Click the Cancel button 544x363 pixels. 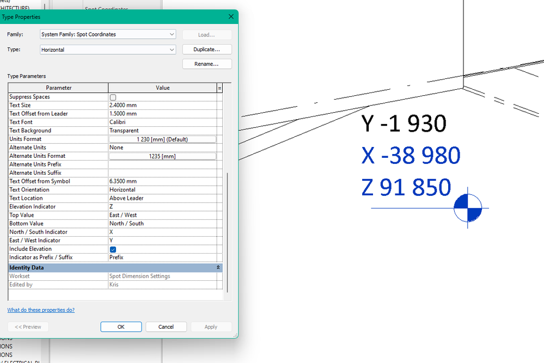(166, 327)
